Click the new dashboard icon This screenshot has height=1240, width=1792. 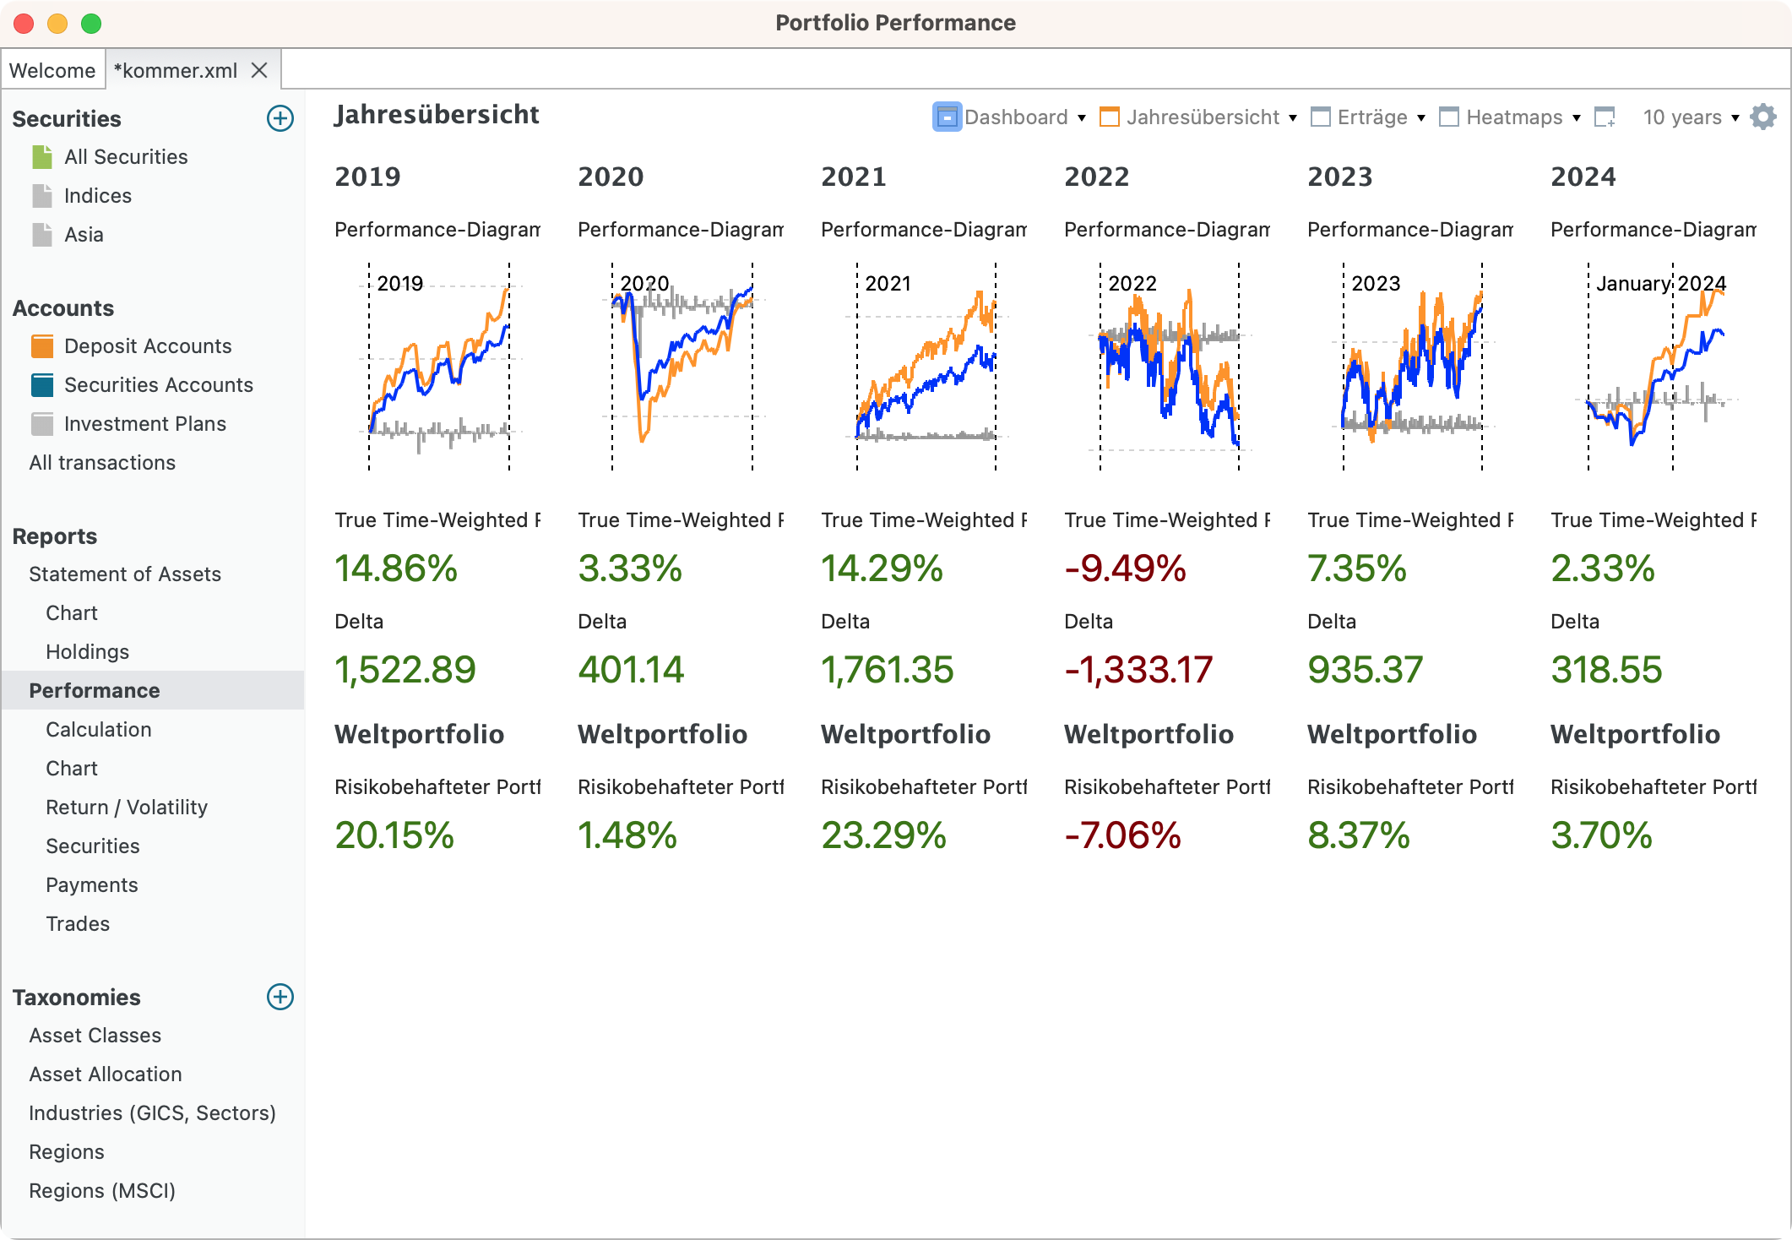(x=1605, y=117)
